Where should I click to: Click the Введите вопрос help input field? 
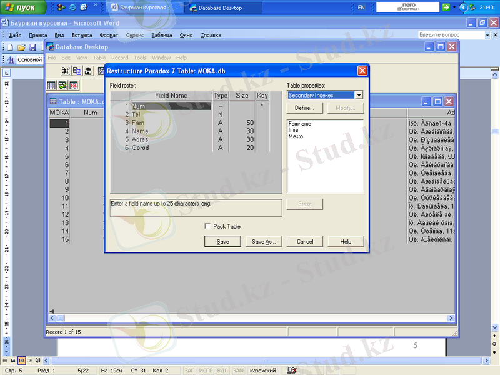pyautogui.click(x=451, y=35)
